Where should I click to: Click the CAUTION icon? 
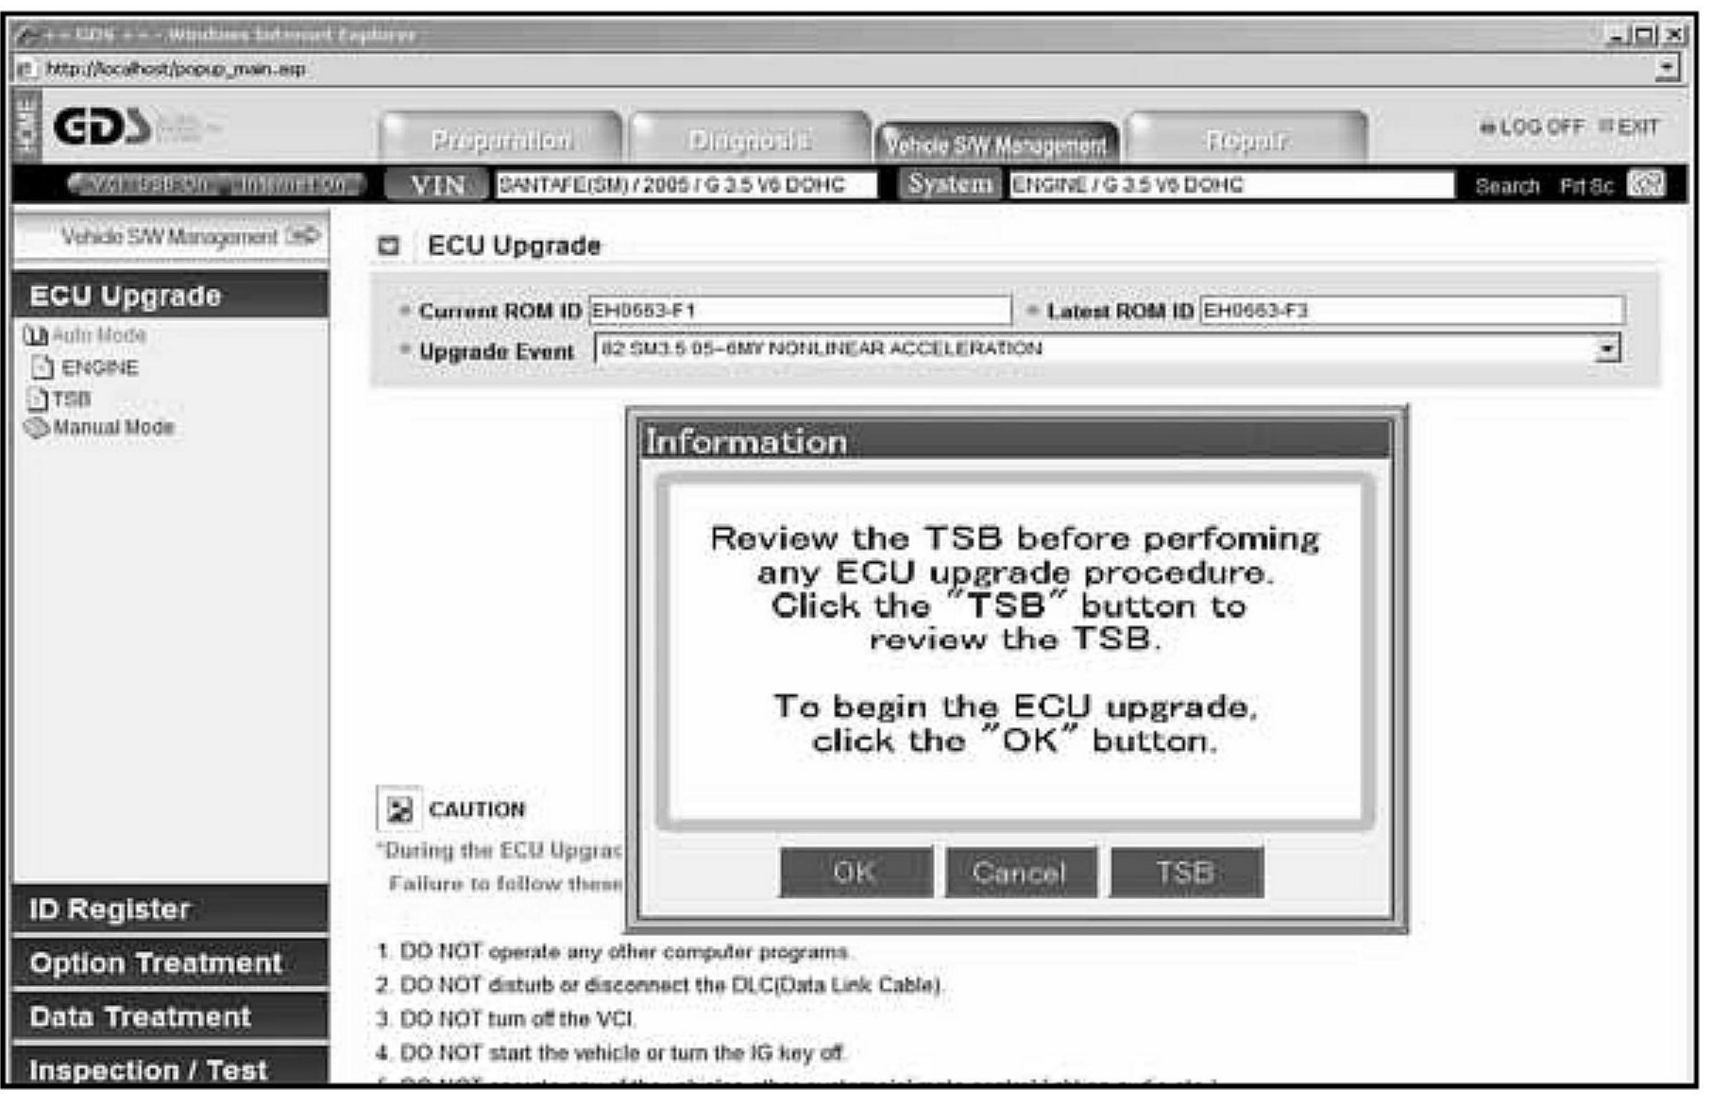[399, 809]
